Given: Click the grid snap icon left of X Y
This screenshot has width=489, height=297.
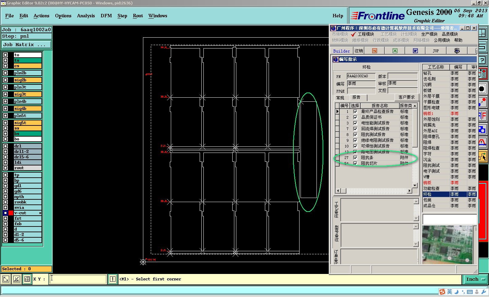Looking at the screenshot, I should [27, 279].
